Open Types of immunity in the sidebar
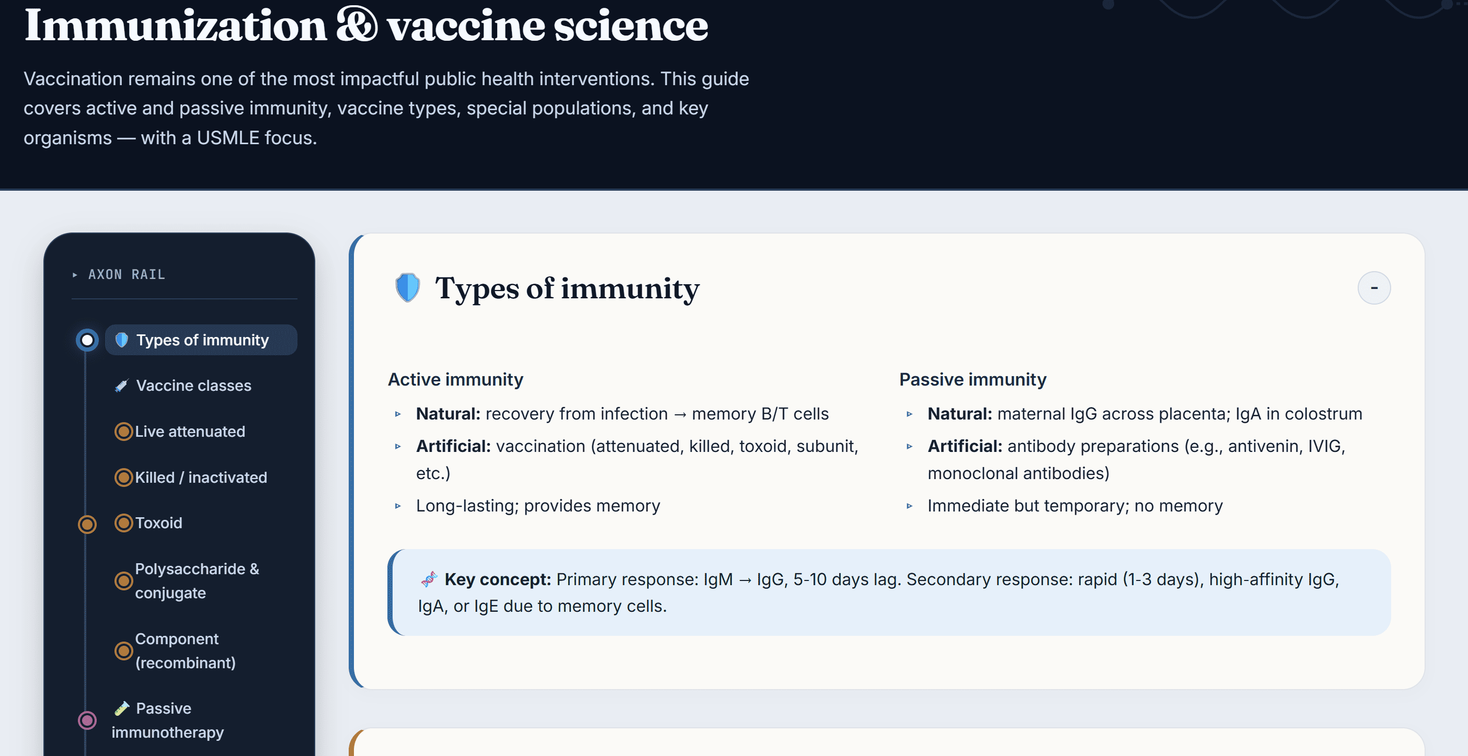The image size is (1468, 756). pyautogui.click(x=201, y=340)
